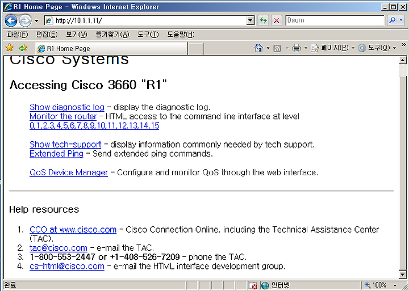Click the popup blocker status icon

coord(253,286)
